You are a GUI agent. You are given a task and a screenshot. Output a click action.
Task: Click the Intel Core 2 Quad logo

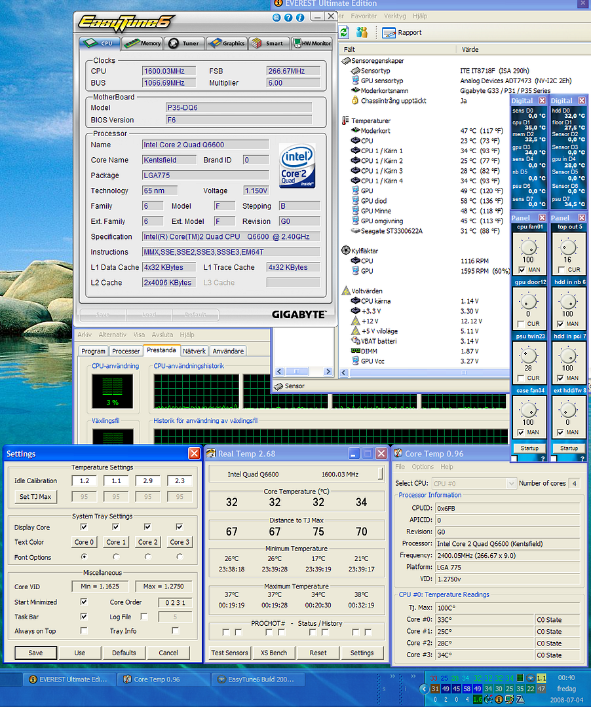pyautogui.click(x=297, y=166)
